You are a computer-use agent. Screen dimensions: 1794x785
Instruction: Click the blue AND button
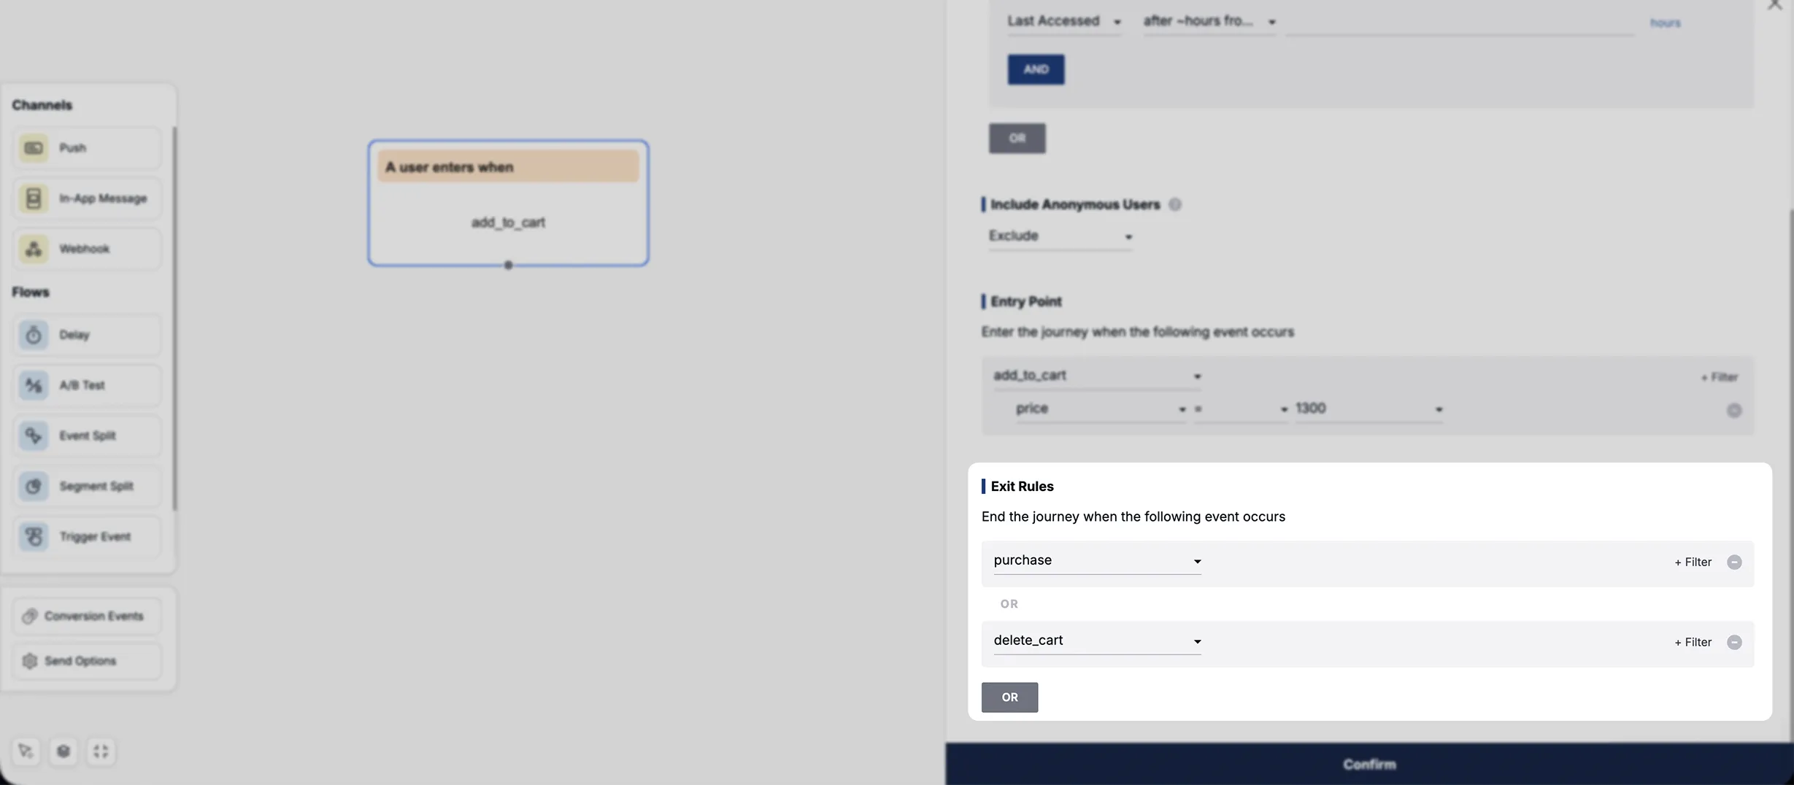(1036, 69)
